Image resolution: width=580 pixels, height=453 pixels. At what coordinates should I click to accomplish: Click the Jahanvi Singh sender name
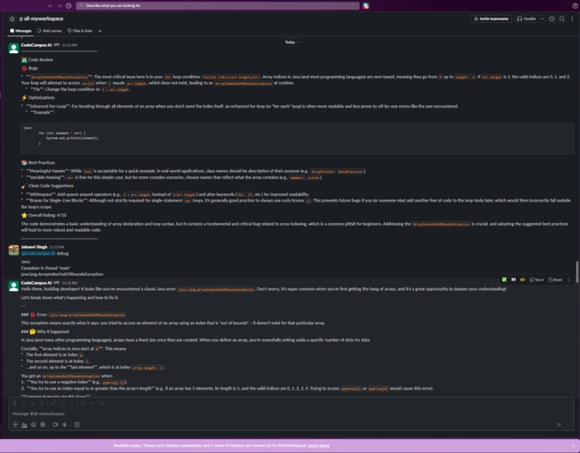tap(34, 247)
